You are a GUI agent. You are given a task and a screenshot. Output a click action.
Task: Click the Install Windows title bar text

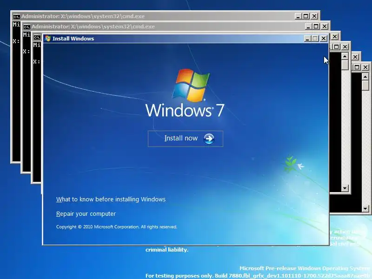point(73,39)
